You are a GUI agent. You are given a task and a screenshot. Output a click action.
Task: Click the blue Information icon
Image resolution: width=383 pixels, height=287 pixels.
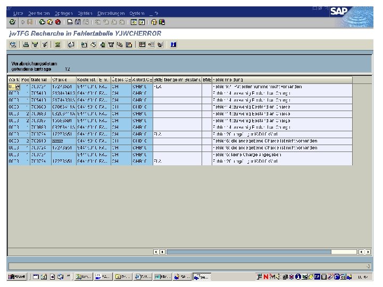point(173,45)
